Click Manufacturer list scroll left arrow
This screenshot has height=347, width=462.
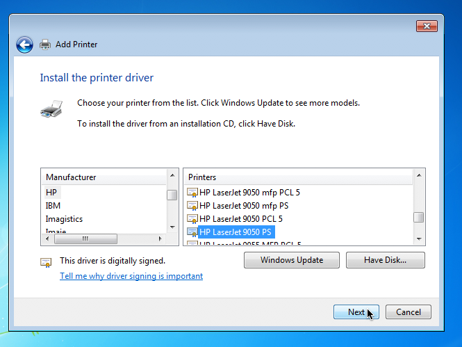click(47, 239)
